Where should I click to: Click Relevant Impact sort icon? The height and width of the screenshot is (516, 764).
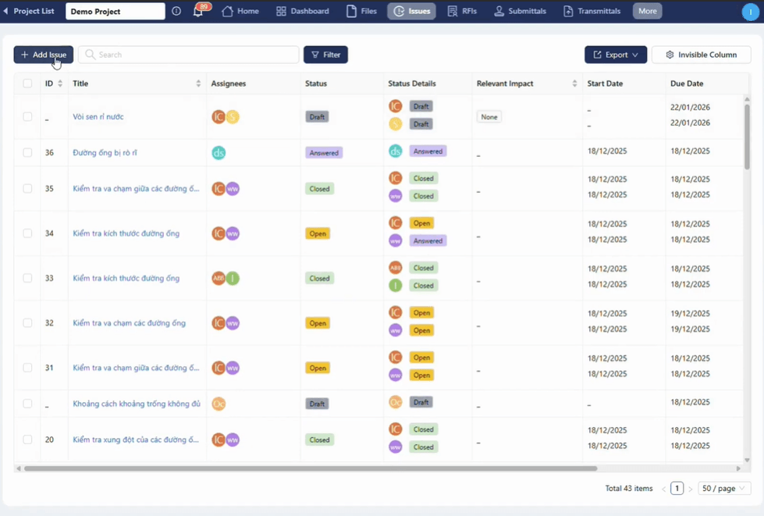pyautogui.click(x=574, y=84)
